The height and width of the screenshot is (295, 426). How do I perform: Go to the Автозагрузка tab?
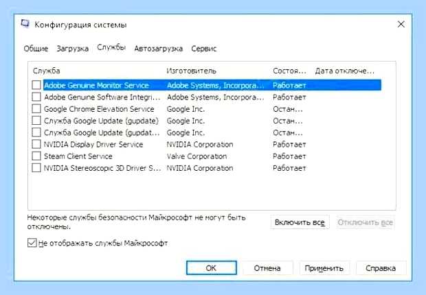coord(159,49)
